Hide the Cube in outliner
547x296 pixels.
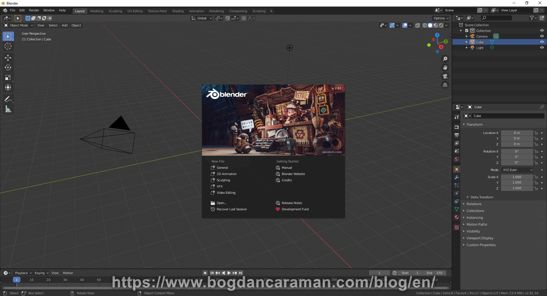tap(542, 42)
